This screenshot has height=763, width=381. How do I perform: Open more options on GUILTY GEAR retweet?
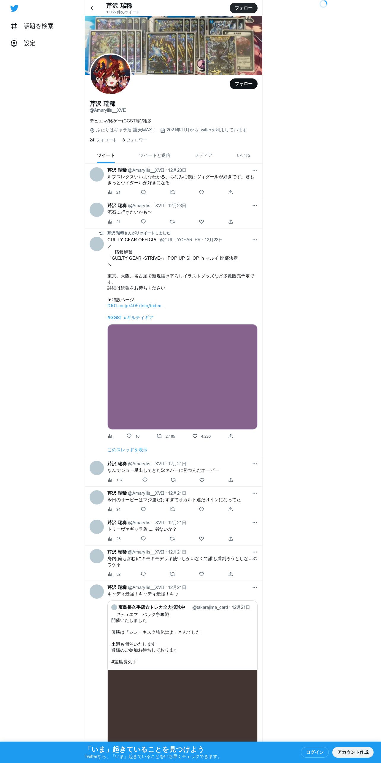255,240
